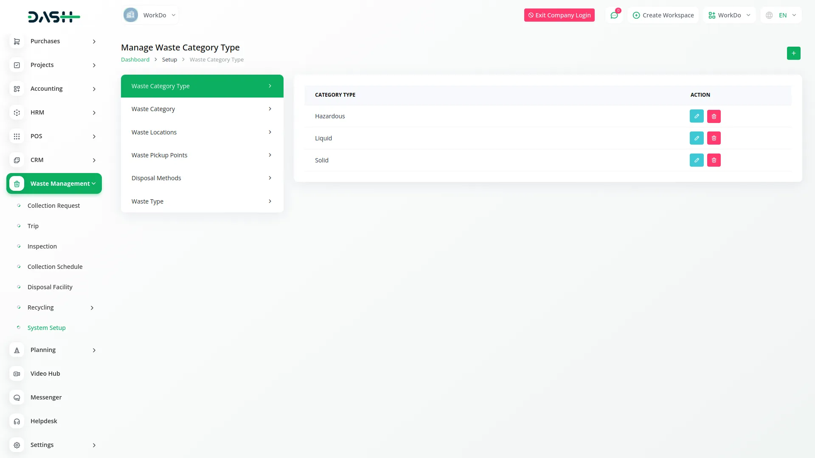Open the chat messages icon
The height and width of the screenshot is (458, 815).
pos(614,15)
